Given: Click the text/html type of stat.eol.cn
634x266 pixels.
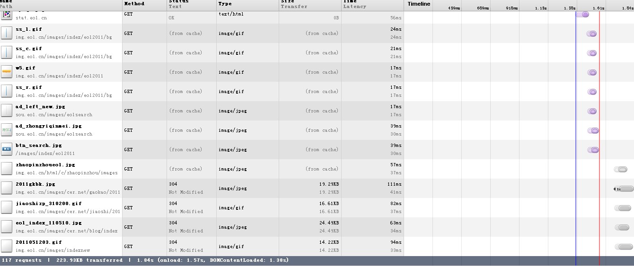Looking at the screenshot, I should [231, 14].
